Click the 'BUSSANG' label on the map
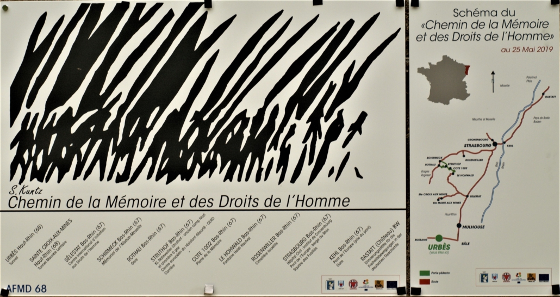Image resolution: width=560 pixels, height=297 pixels. click(x=421, y=239)
